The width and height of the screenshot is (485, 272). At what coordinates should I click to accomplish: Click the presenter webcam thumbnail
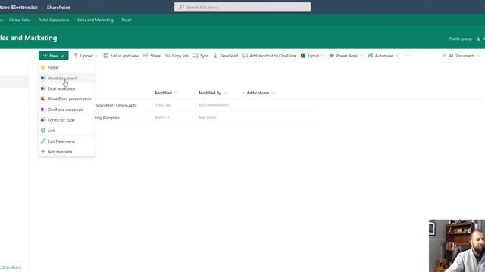tap(457, 246)
